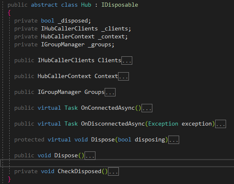Click HubCallerContext type in _context declaration
The height and width of the screenshot is (184, 234).
click(x=67, y=37)
